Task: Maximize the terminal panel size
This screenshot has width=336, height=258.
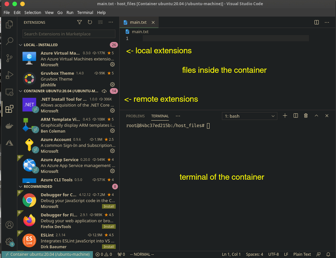Action: tap(316, 116)
